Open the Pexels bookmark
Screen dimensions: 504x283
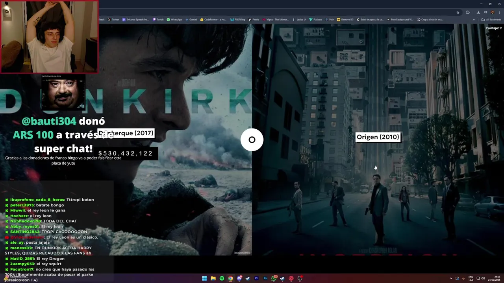[254, 20]
